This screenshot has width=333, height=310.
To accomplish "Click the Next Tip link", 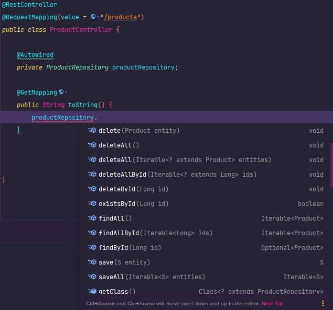I will click(x=272, y=304).
